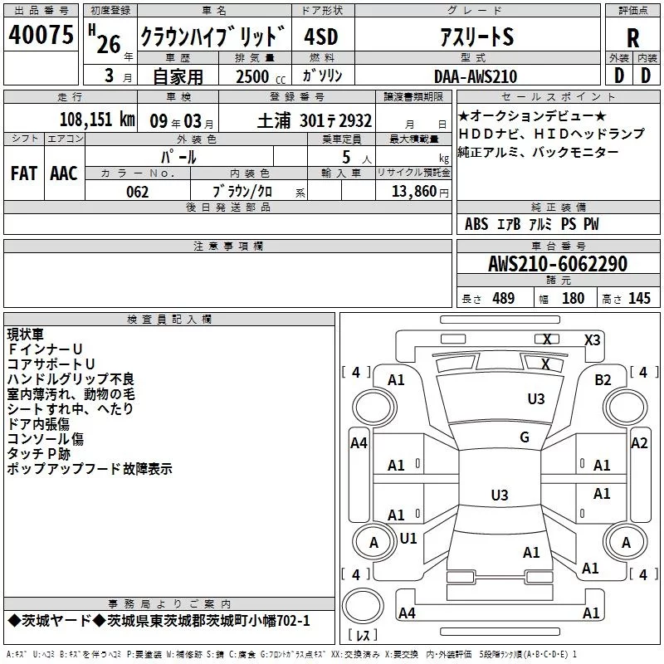Click the G mark on the windshield
This screenshot has height=664, width=664.
(525, 437)
